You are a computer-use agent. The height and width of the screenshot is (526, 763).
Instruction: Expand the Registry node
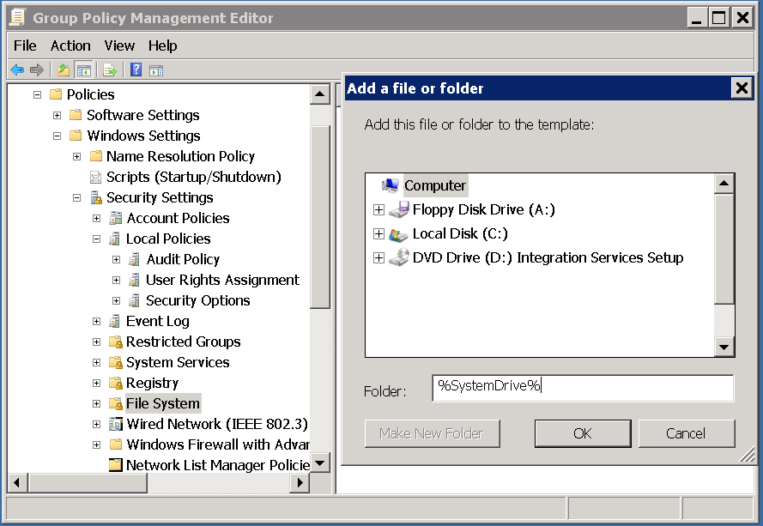pyautogui.click(x=96, y=383)
